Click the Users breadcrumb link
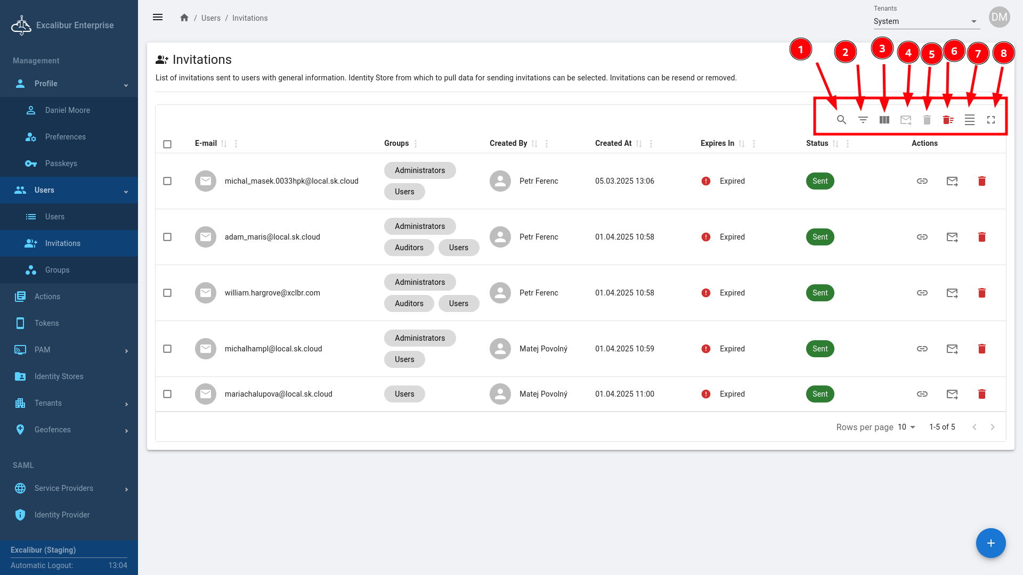The image size is (1023, 575). click(210, 18)
